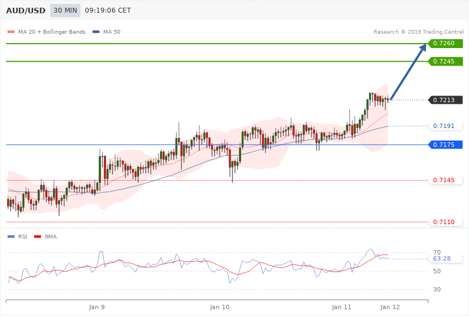
Task: Click the 0.7213 current price tag
Action: click(446, 100)
